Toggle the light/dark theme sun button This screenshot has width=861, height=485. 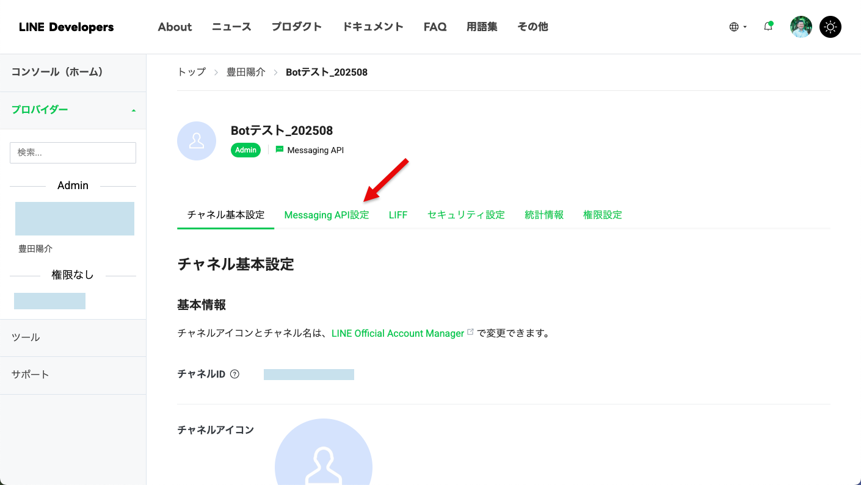830,27
